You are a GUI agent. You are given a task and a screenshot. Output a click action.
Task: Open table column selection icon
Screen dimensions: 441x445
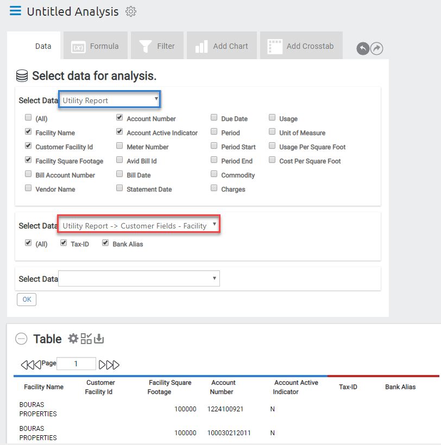click(x=86, y=339)
